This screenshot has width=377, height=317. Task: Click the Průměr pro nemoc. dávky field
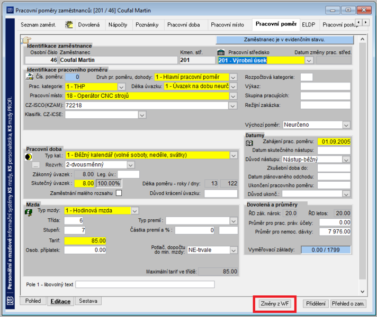pyautogui.click(x=335, y=231)
